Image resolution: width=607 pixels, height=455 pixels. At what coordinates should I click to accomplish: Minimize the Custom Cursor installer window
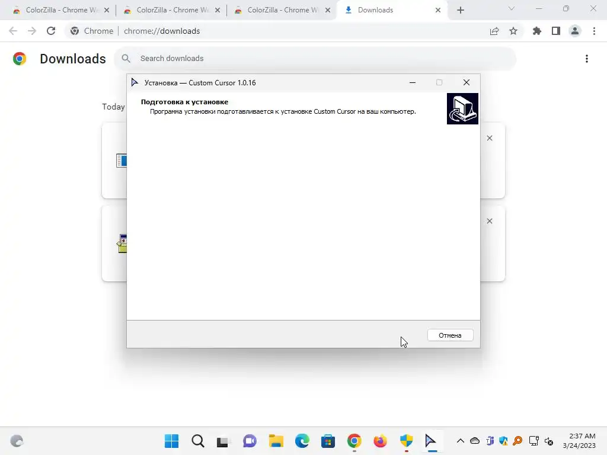click(413, 82)
